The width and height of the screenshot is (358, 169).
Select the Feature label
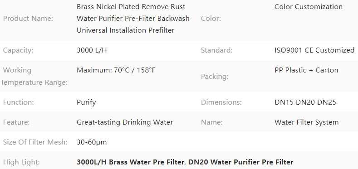pyautogui.click(x=16, y=122)
